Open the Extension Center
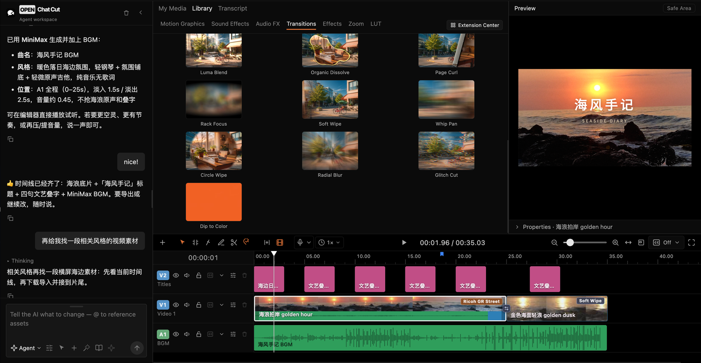Image resolution: width=701 pixels, height=363 pixels. point(475,25)
